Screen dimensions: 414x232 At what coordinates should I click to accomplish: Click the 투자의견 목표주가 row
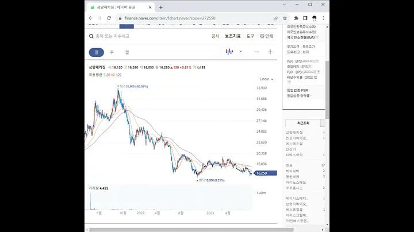click(x=301, y=47)
